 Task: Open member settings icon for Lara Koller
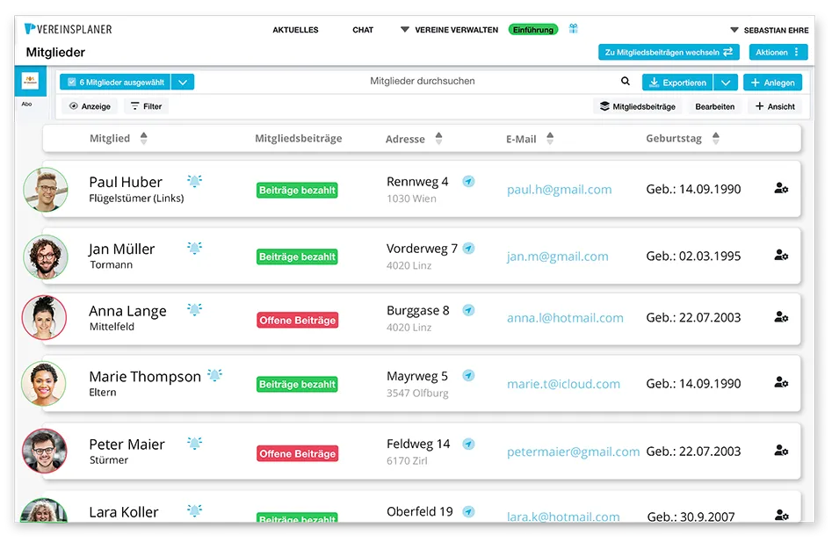click(781, 515)
